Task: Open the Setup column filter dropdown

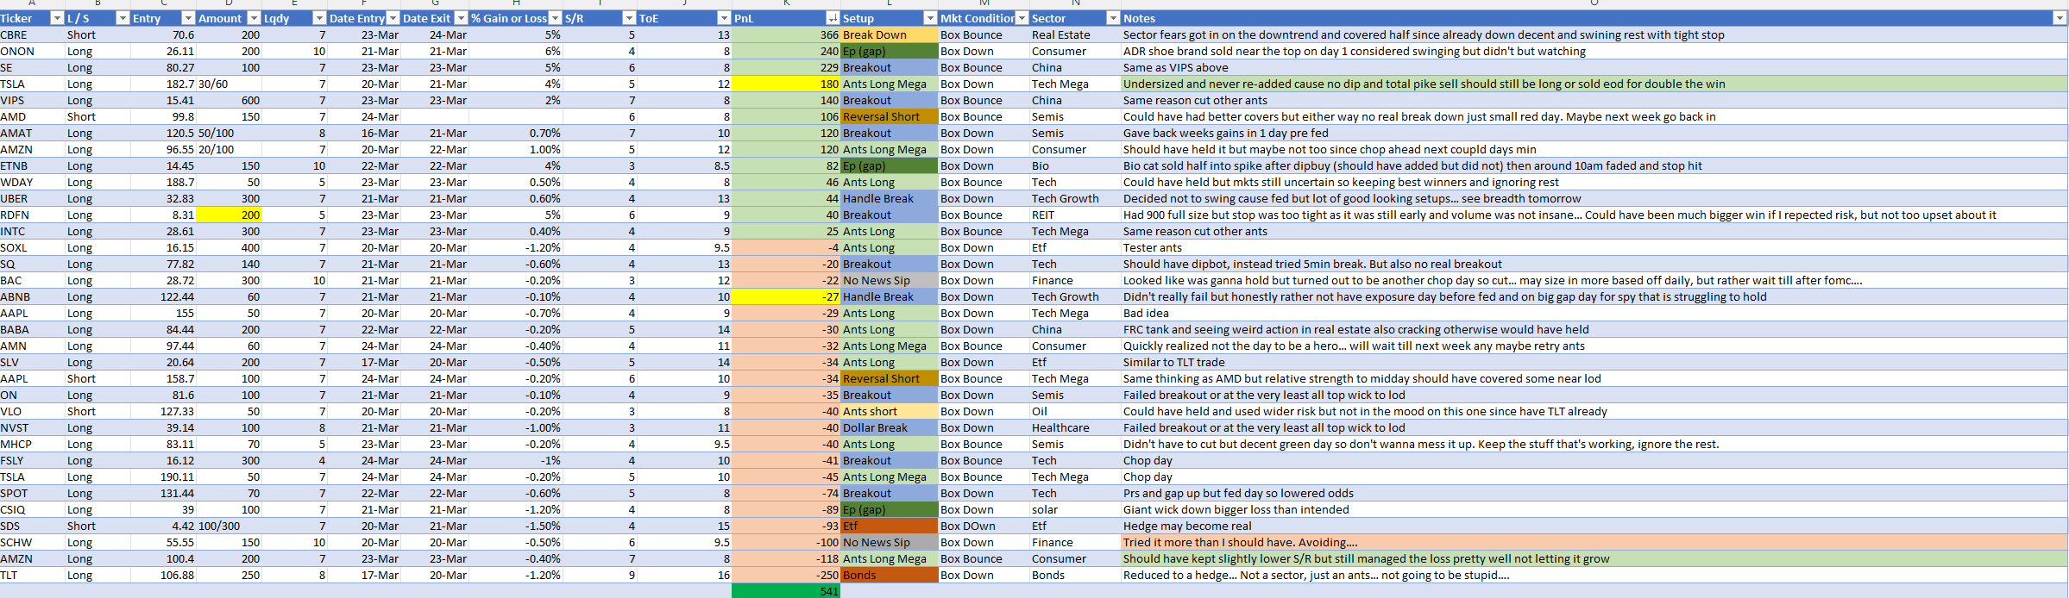Action: click(930, 18)
